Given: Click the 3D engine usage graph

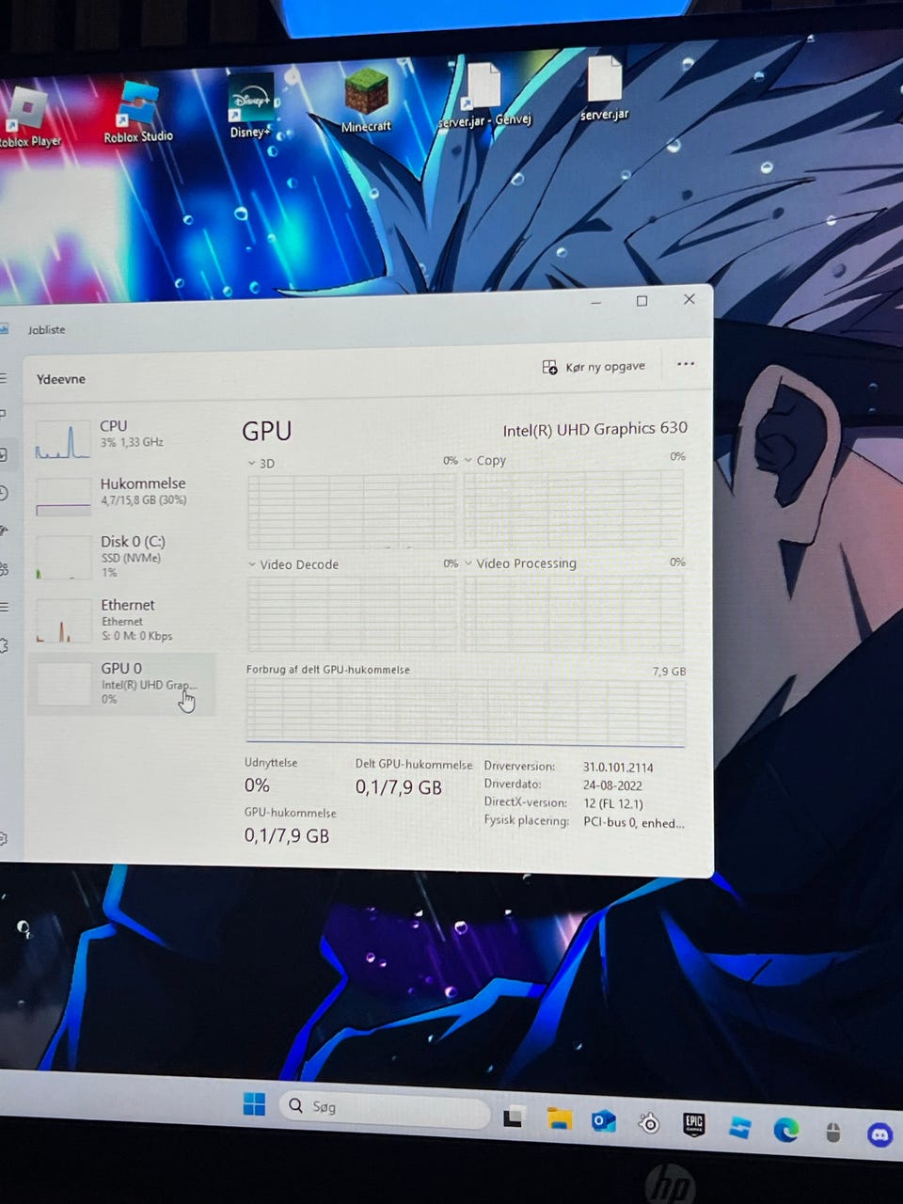Looking at the screenshot, I should (352, 511).
